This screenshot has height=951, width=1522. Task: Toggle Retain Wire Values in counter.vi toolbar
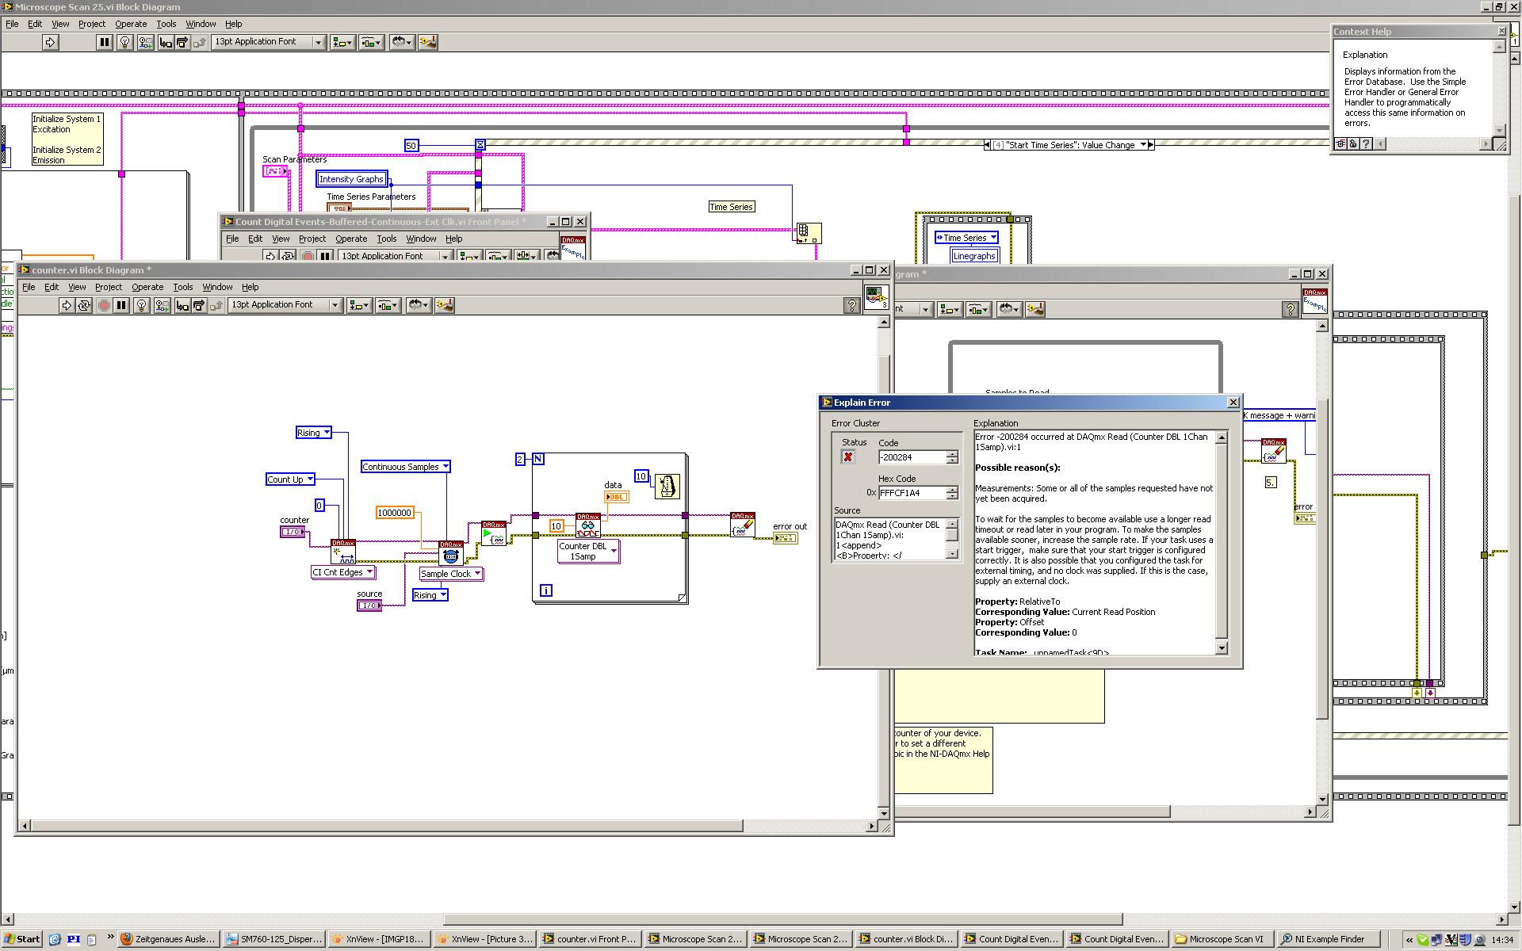point(163,305)
